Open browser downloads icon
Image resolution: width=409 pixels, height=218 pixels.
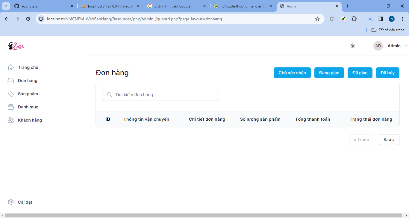(370, 19)
